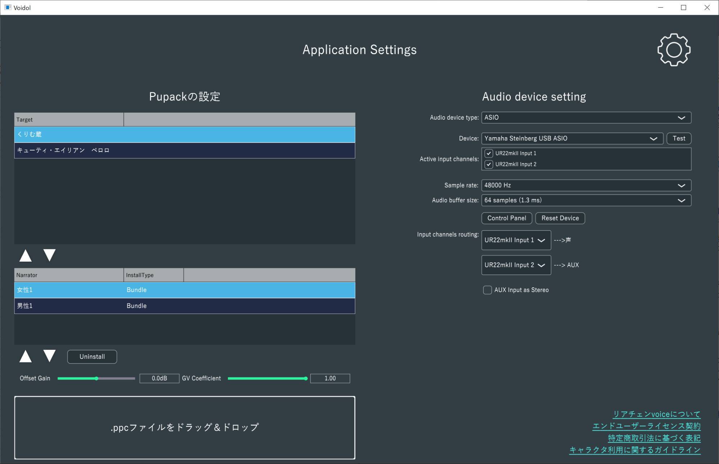719x464 pixels.
Task: Select the キューティ・エイリアン ペロロ target row
Action: point(185,150)
